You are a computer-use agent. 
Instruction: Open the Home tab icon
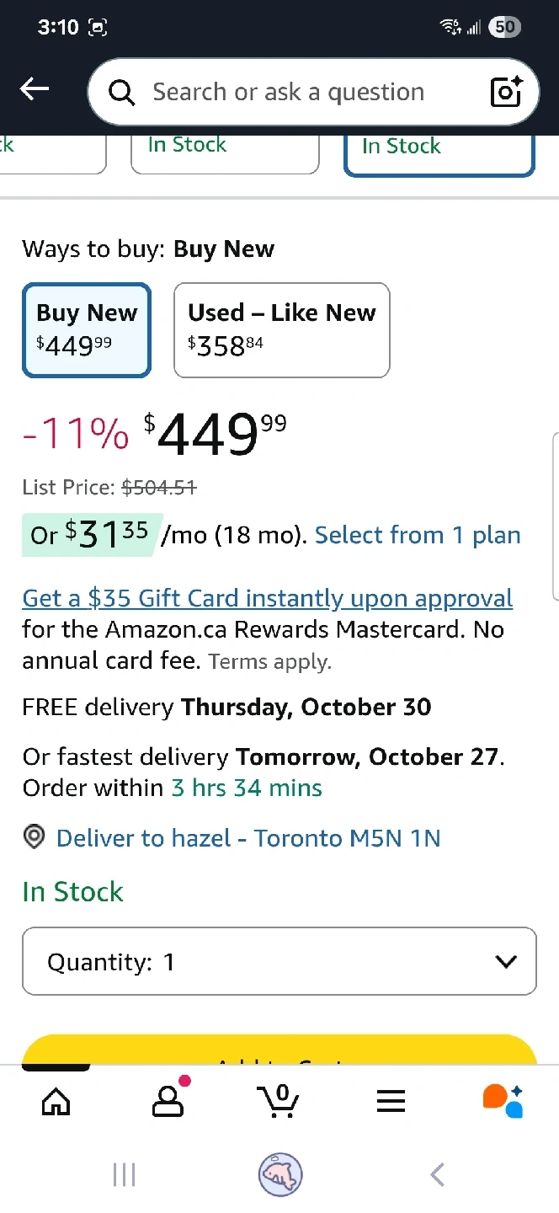coord(56,1100)
